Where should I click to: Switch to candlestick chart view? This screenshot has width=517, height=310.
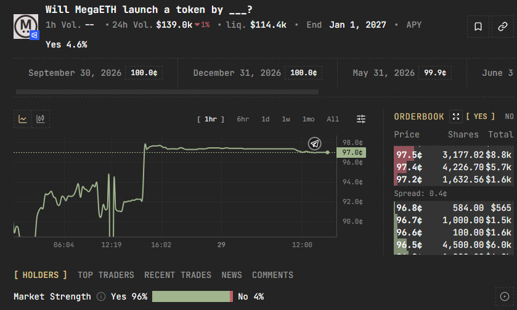41,119
